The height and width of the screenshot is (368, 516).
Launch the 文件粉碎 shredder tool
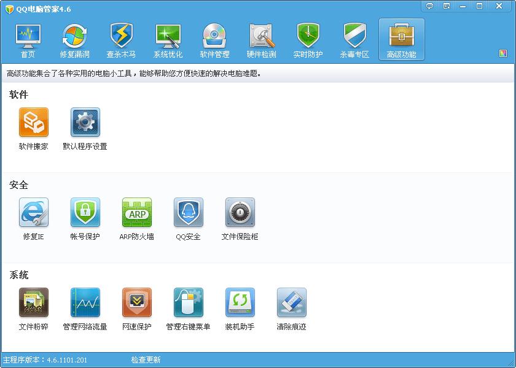tap(33, 303)
